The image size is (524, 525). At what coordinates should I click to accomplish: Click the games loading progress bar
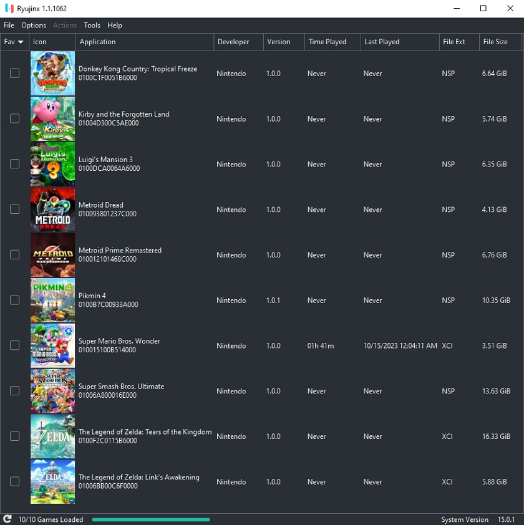coord(151,519)
